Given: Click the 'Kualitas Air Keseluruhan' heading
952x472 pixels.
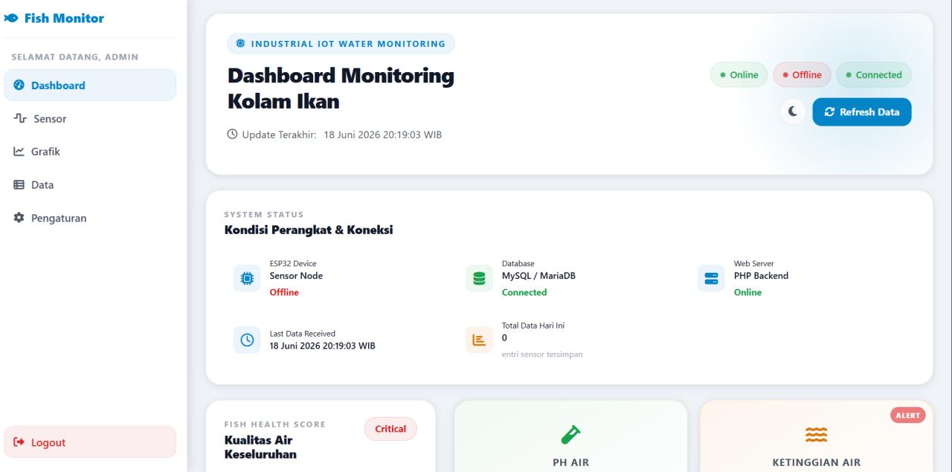Looking at the screenshot, I should (261, 447).
